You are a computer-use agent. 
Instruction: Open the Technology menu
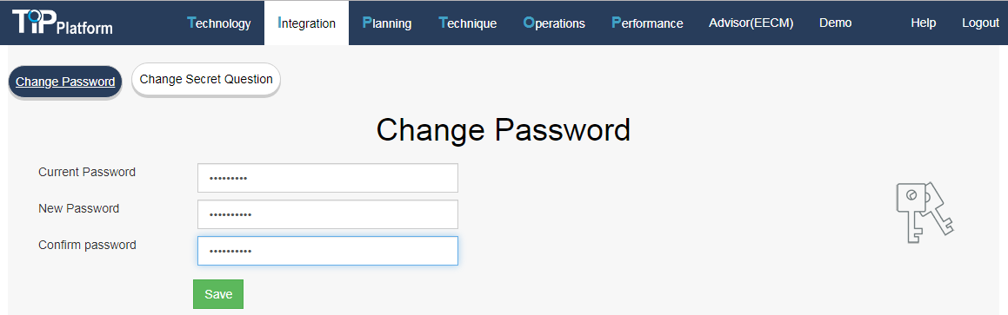click(x=218, y=23)
